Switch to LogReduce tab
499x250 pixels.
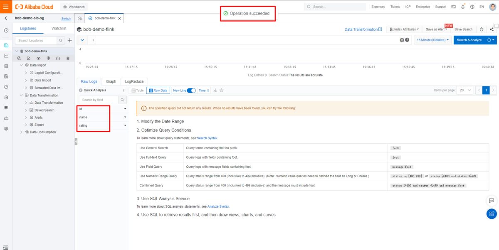(134, 81)
